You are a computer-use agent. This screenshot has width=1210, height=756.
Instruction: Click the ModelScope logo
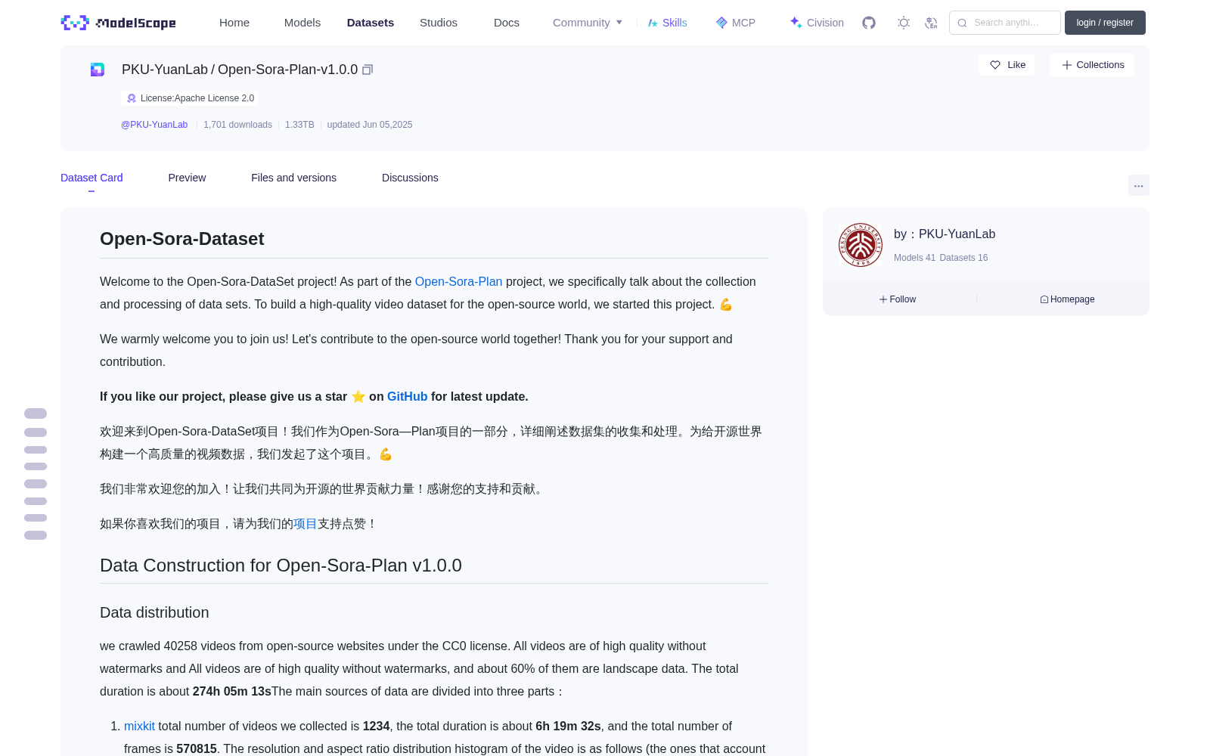click(x=118, y=23)
